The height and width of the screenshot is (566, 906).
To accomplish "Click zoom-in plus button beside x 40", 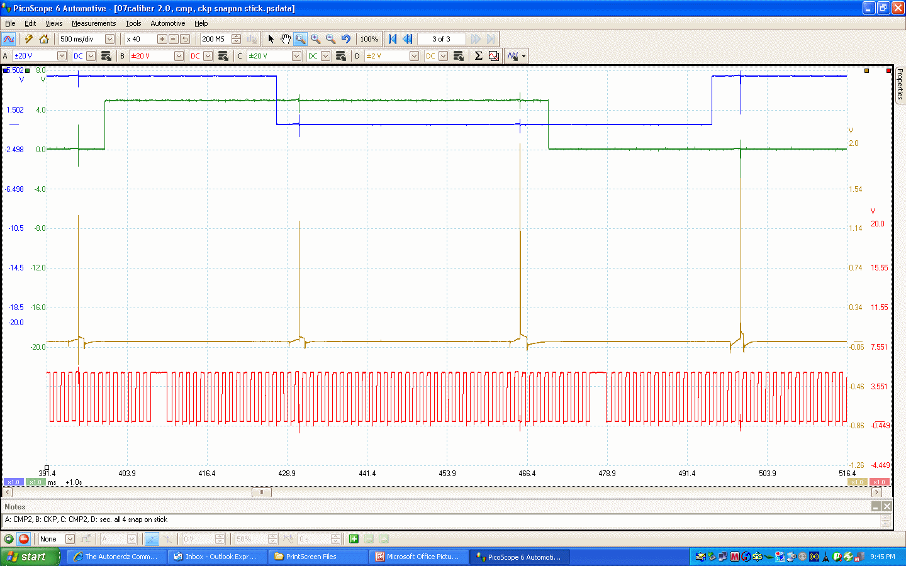I will point(162,39).
